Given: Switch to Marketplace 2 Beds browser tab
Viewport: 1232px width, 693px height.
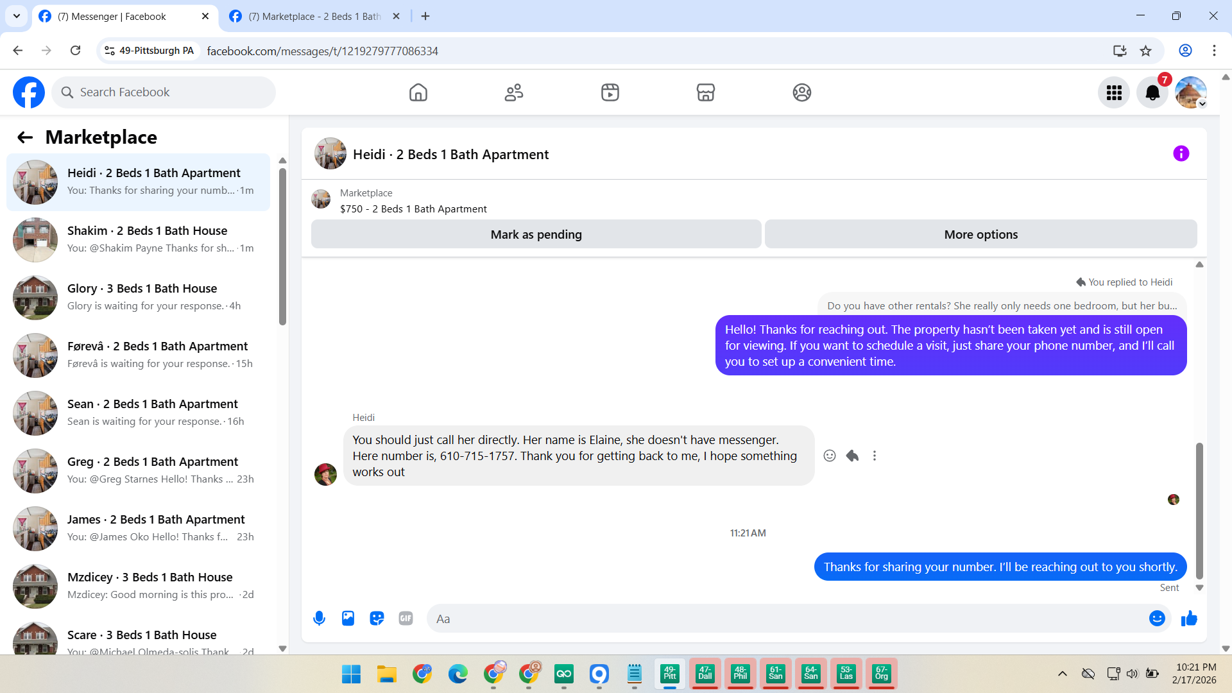Looking at the screenshot, I should [x=314, y=16].
